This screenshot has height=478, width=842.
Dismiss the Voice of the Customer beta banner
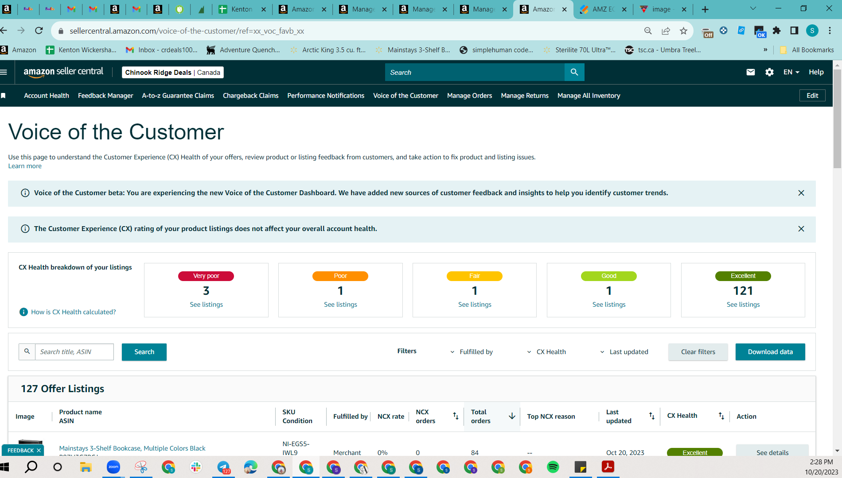tap(801, 193)
